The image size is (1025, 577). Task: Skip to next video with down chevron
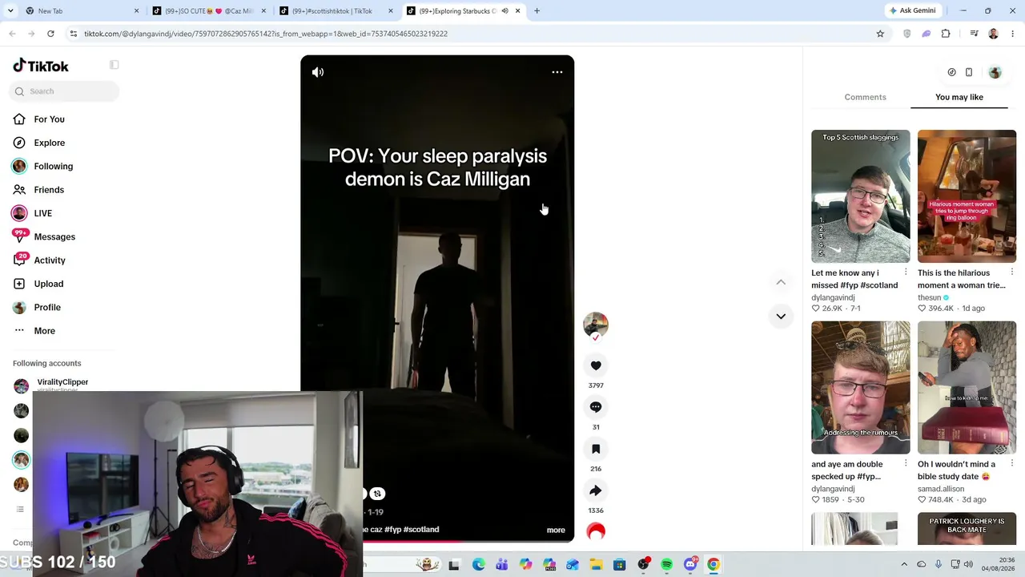pyautogui.click(x=781, y=317)
